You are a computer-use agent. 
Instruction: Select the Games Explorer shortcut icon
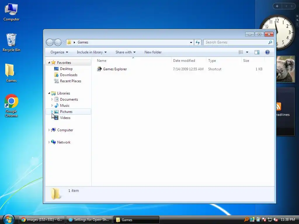point(99,69)
